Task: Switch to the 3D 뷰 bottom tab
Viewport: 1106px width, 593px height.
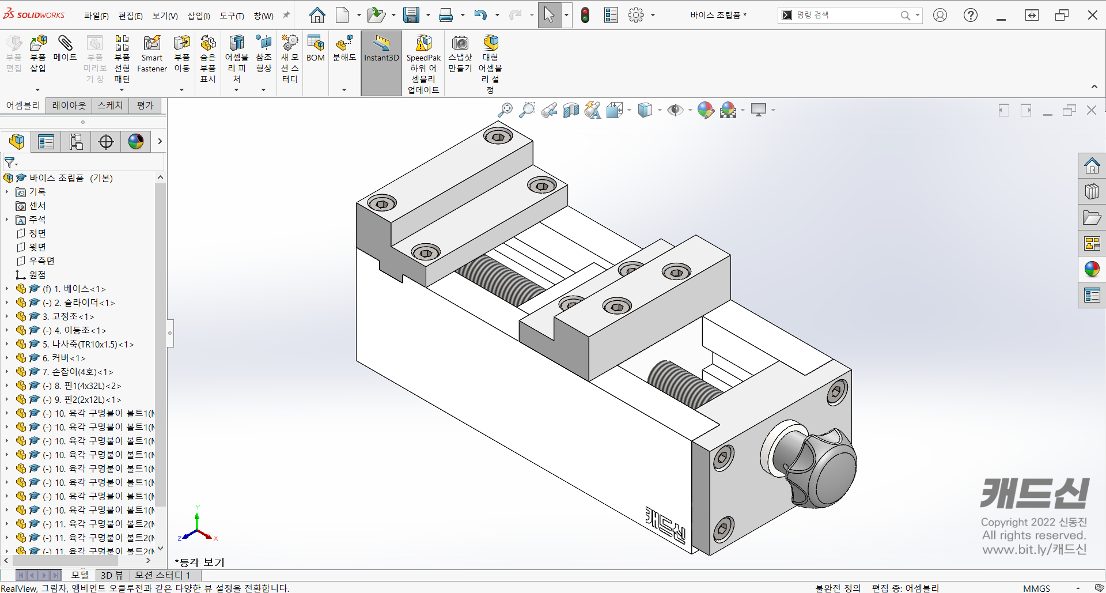Action: coord(112,575)
